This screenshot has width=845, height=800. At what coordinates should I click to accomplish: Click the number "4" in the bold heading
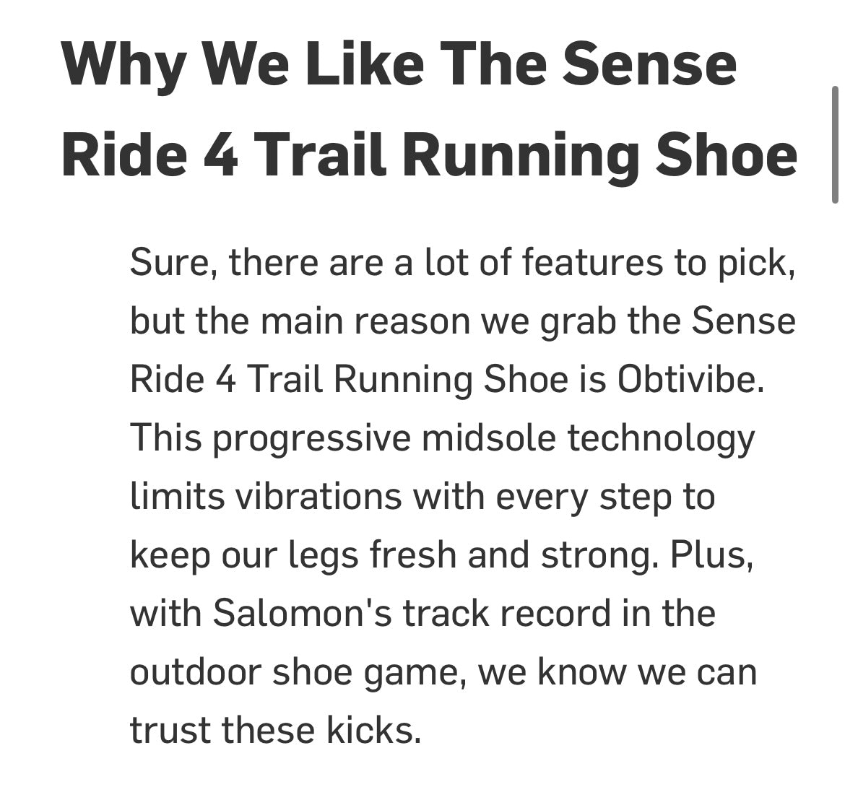click(221, 155)
